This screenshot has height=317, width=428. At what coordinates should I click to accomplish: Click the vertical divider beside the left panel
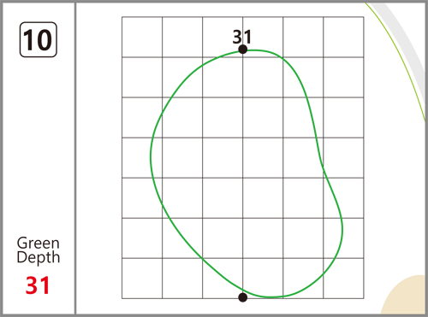pos(75,158)
